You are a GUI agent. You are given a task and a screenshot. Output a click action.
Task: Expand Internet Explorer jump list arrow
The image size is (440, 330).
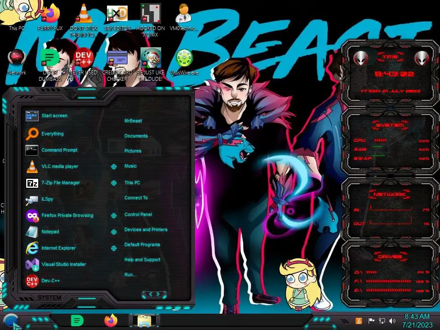pyautogui.click(x=113, y=248)
